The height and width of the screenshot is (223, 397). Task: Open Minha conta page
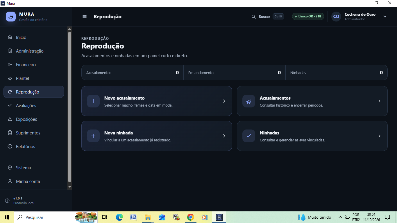[x=34, y=181]
